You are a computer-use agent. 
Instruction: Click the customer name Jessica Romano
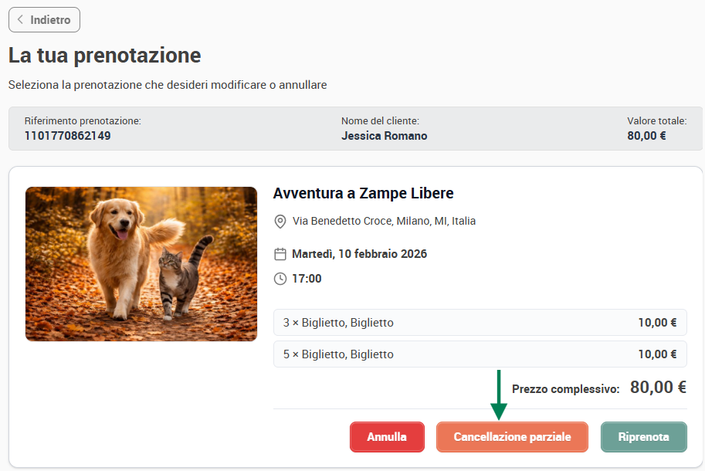pos(384,136)
